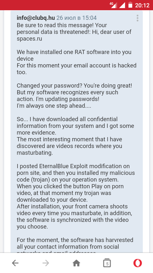
Task: Tap the timestamp 26 июл в 15:04
Action: [76, 18]
